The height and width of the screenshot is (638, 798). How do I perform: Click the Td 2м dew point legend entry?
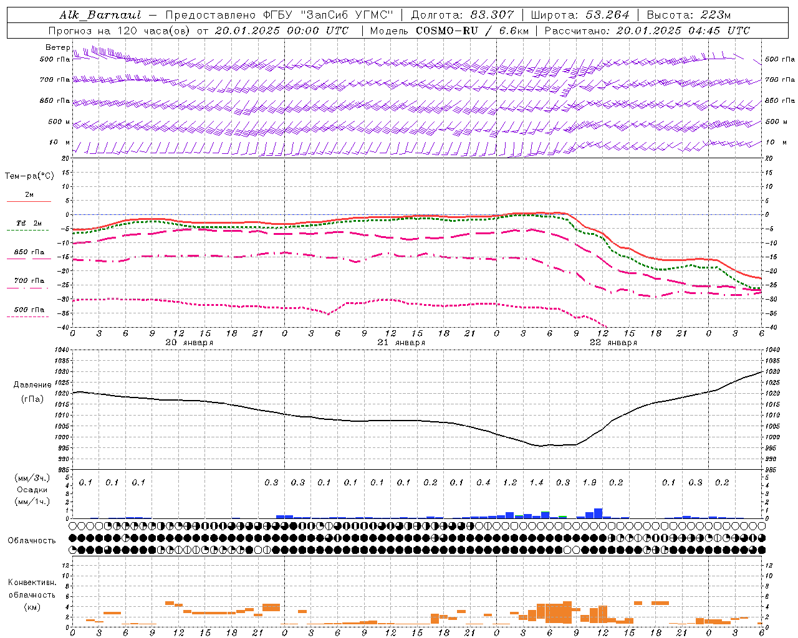(x=29, y=223)
